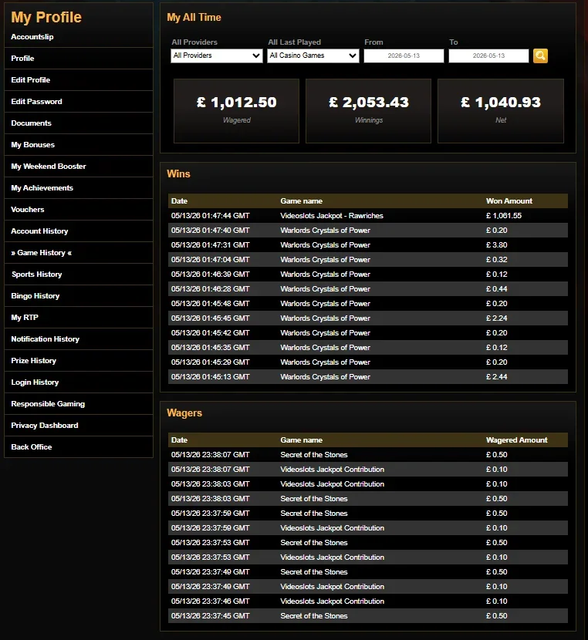The width and height of the screenshot is (588, 640).
Task: Click the £ 2.24 won amount
Action: [496, 318]
